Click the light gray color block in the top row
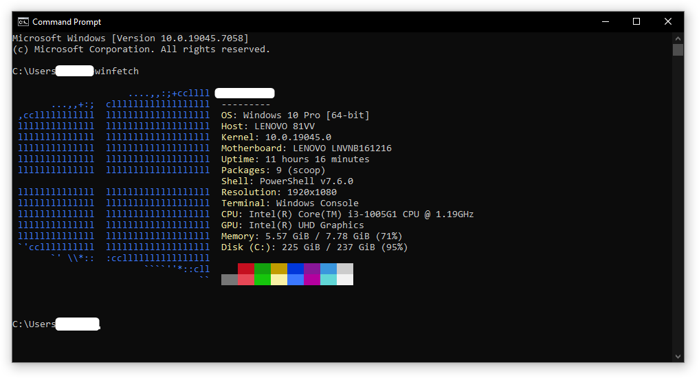 pos(345,269)
